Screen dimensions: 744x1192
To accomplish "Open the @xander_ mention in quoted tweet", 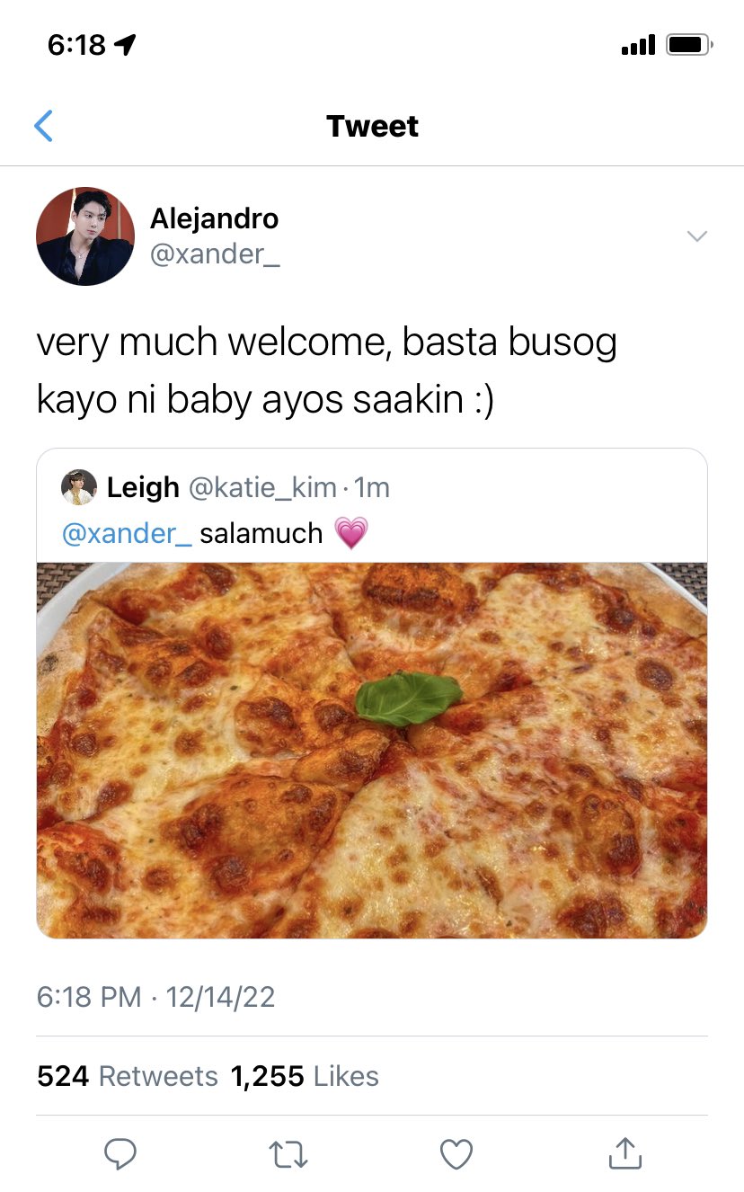I will (127, 533).
